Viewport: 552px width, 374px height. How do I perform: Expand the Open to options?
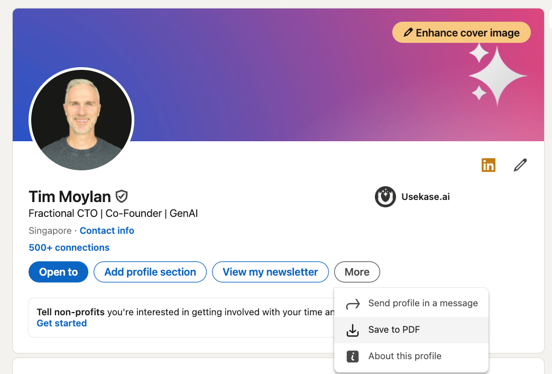click(58, 272)
